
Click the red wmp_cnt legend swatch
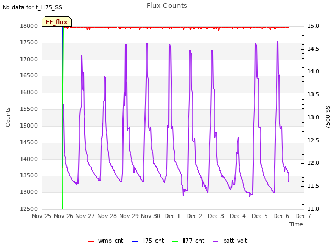pos(91,242)
